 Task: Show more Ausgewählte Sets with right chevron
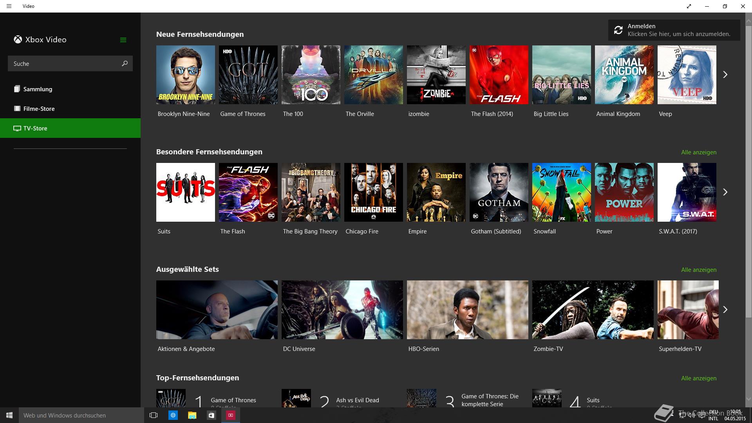725,309
